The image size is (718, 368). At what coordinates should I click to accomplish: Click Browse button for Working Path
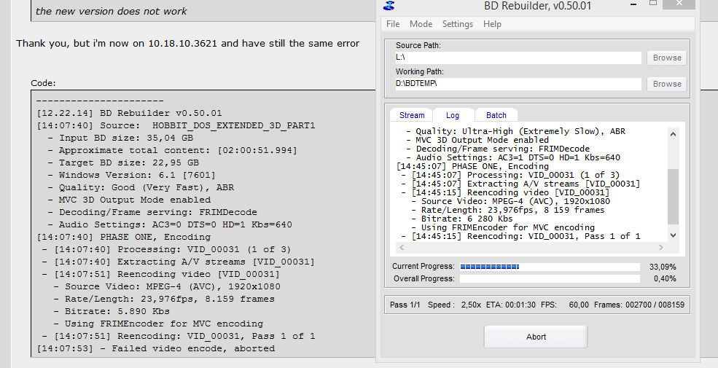tap(667, 84)
